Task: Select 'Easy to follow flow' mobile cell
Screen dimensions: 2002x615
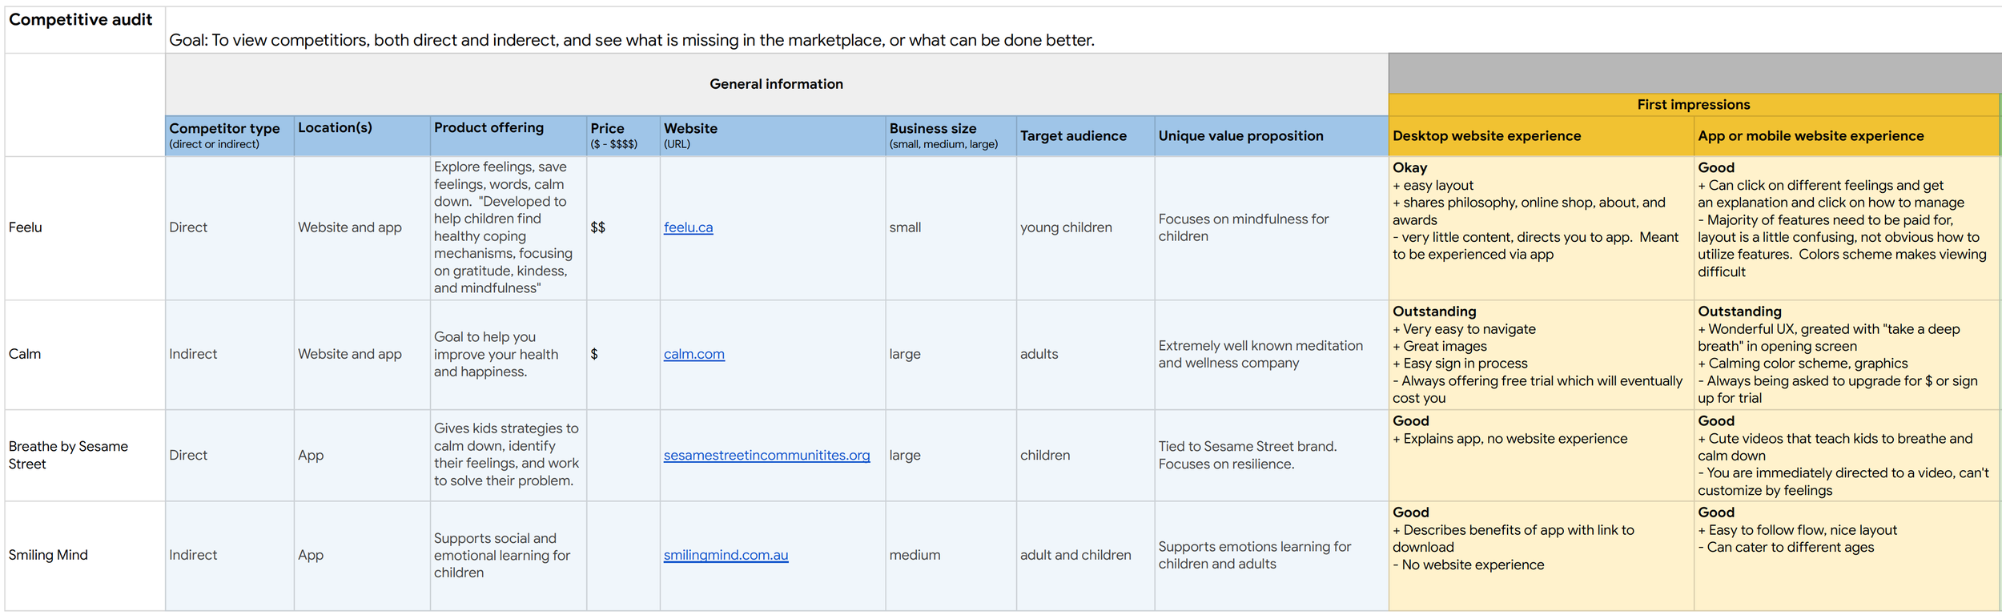Action: click(x=1847, y=556)
